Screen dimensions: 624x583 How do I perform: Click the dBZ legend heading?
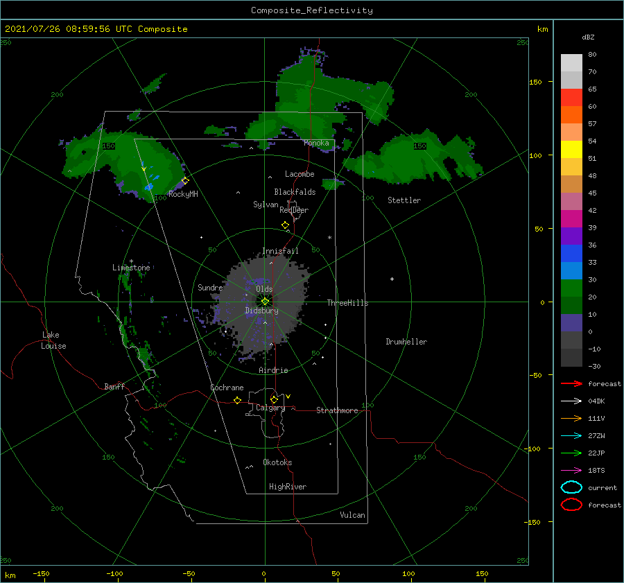pyautogui.click(x=588, y=37)
